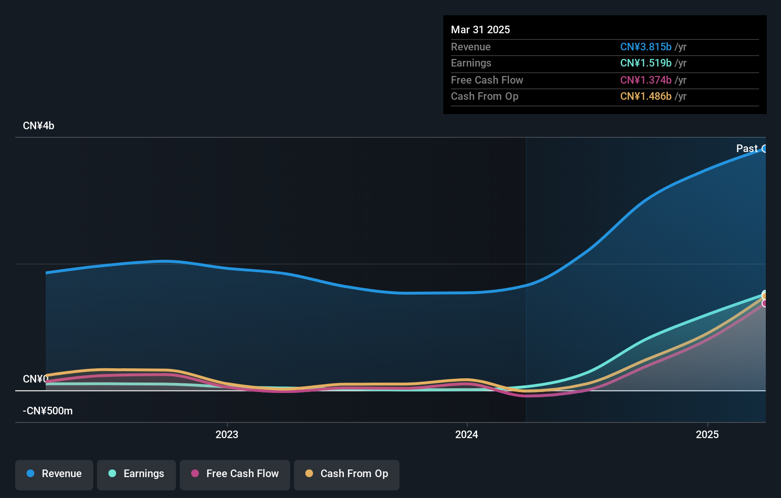The image size is (781, 498).
Task: Toggle the Free Cash Flow legend button
Action: [235, 475]
